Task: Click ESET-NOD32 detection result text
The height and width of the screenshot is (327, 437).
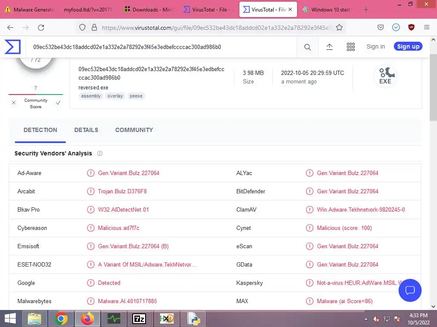Action: pos(147,264)
